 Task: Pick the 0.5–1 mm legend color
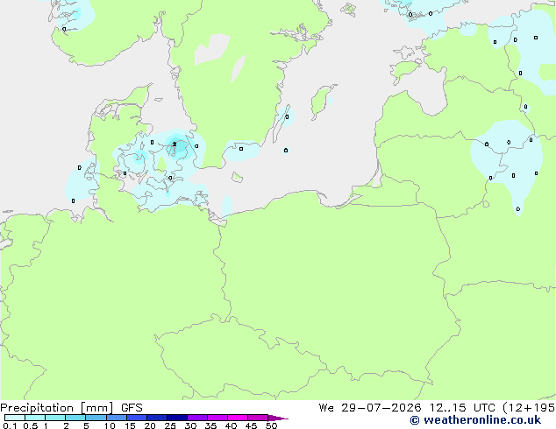35,418
